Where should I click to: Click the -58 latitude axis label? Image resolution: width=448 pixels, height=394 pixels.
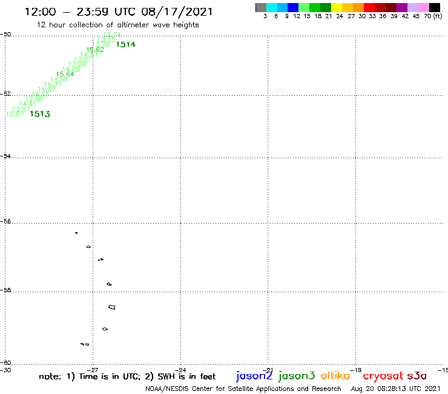pyautogui.click(x=5, y=290)
